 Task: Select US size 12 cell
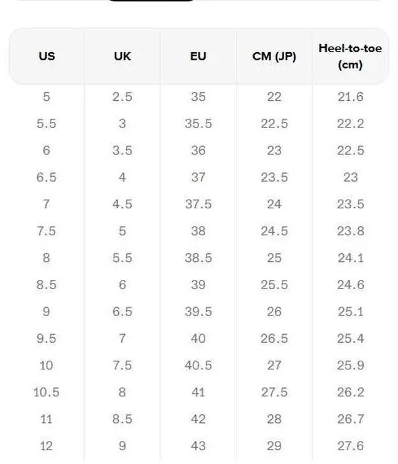pyautogui.click(x=47, y=446)
